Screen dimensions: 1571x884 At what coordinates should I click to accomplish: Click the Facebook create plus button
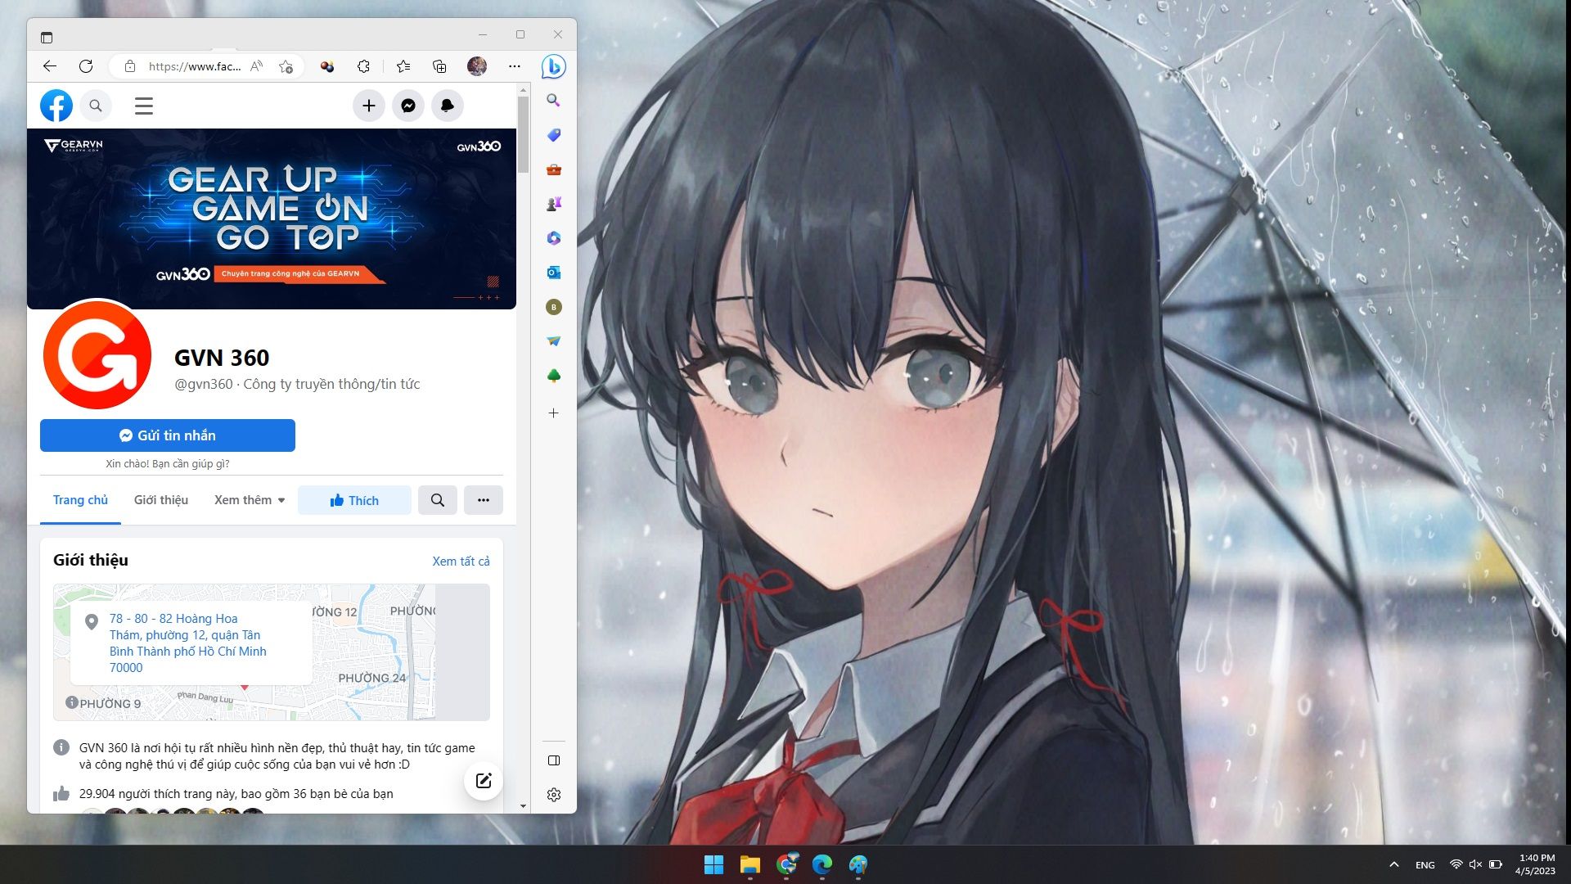[x=369, y=106]
